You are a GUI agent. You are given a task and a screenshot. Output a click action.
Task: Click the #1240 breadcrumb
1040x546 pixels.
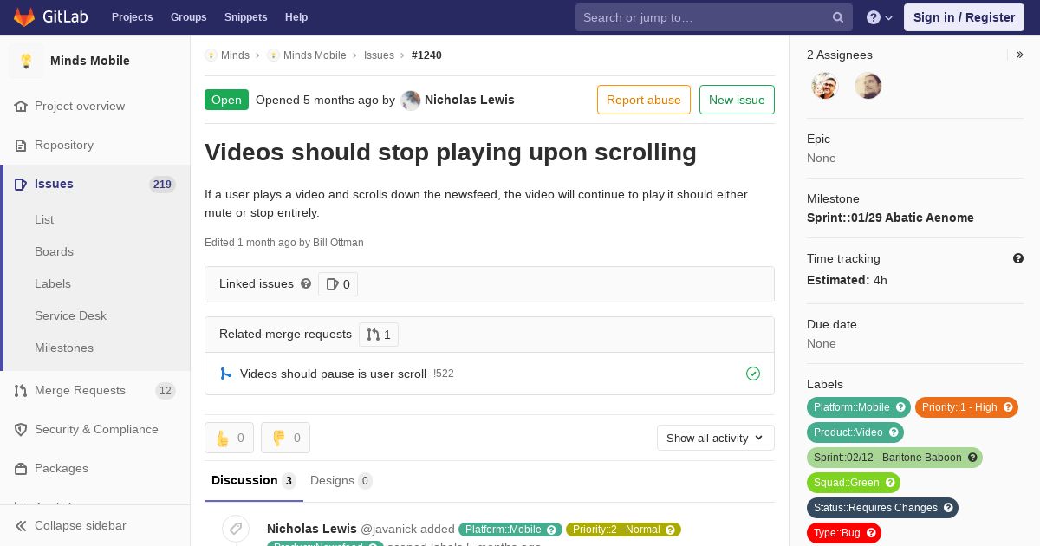pyautogui.click(x=426, y=55)
